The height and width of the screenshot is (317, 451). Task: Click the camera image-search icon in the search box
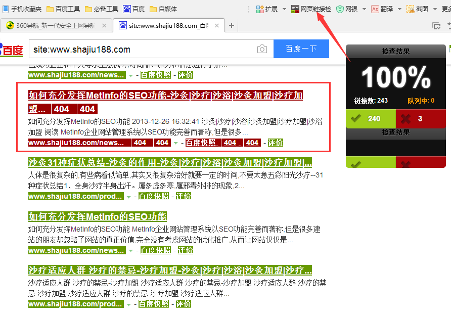[x=262, y=49]
